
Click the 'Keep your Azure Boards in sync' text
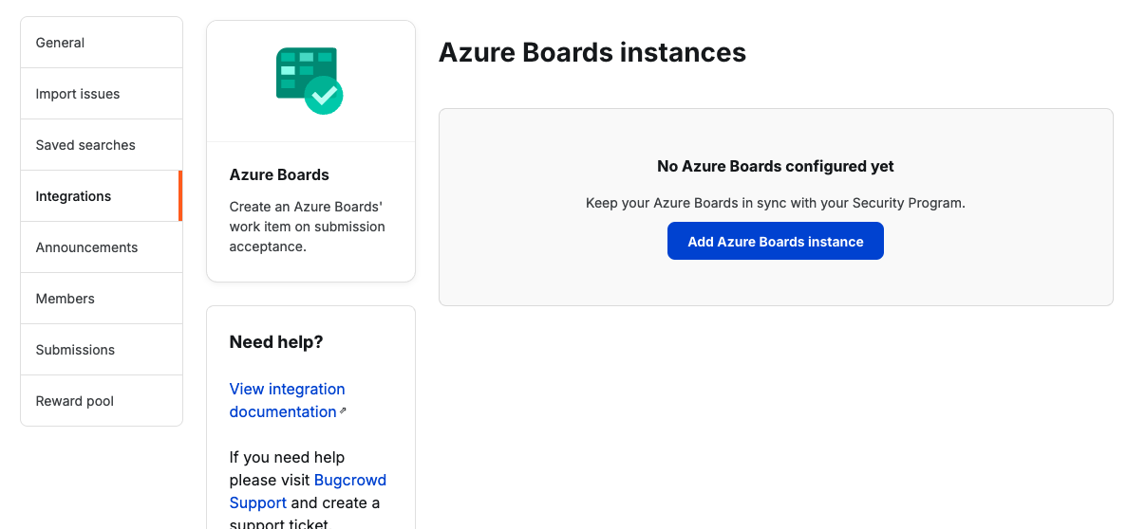(x=775, y=203)
